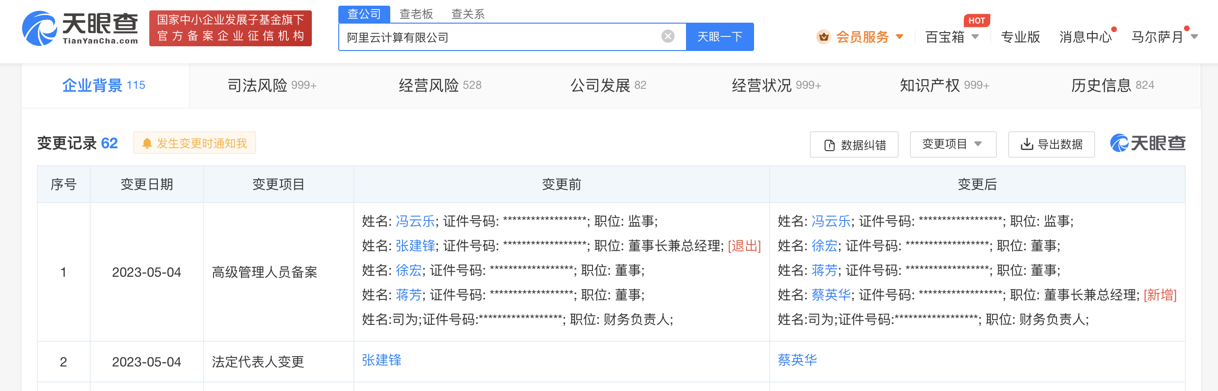This screenshot has width=1218, height=391.
Task: Click the 马尔萨月 username
Action: (1157, 37)
